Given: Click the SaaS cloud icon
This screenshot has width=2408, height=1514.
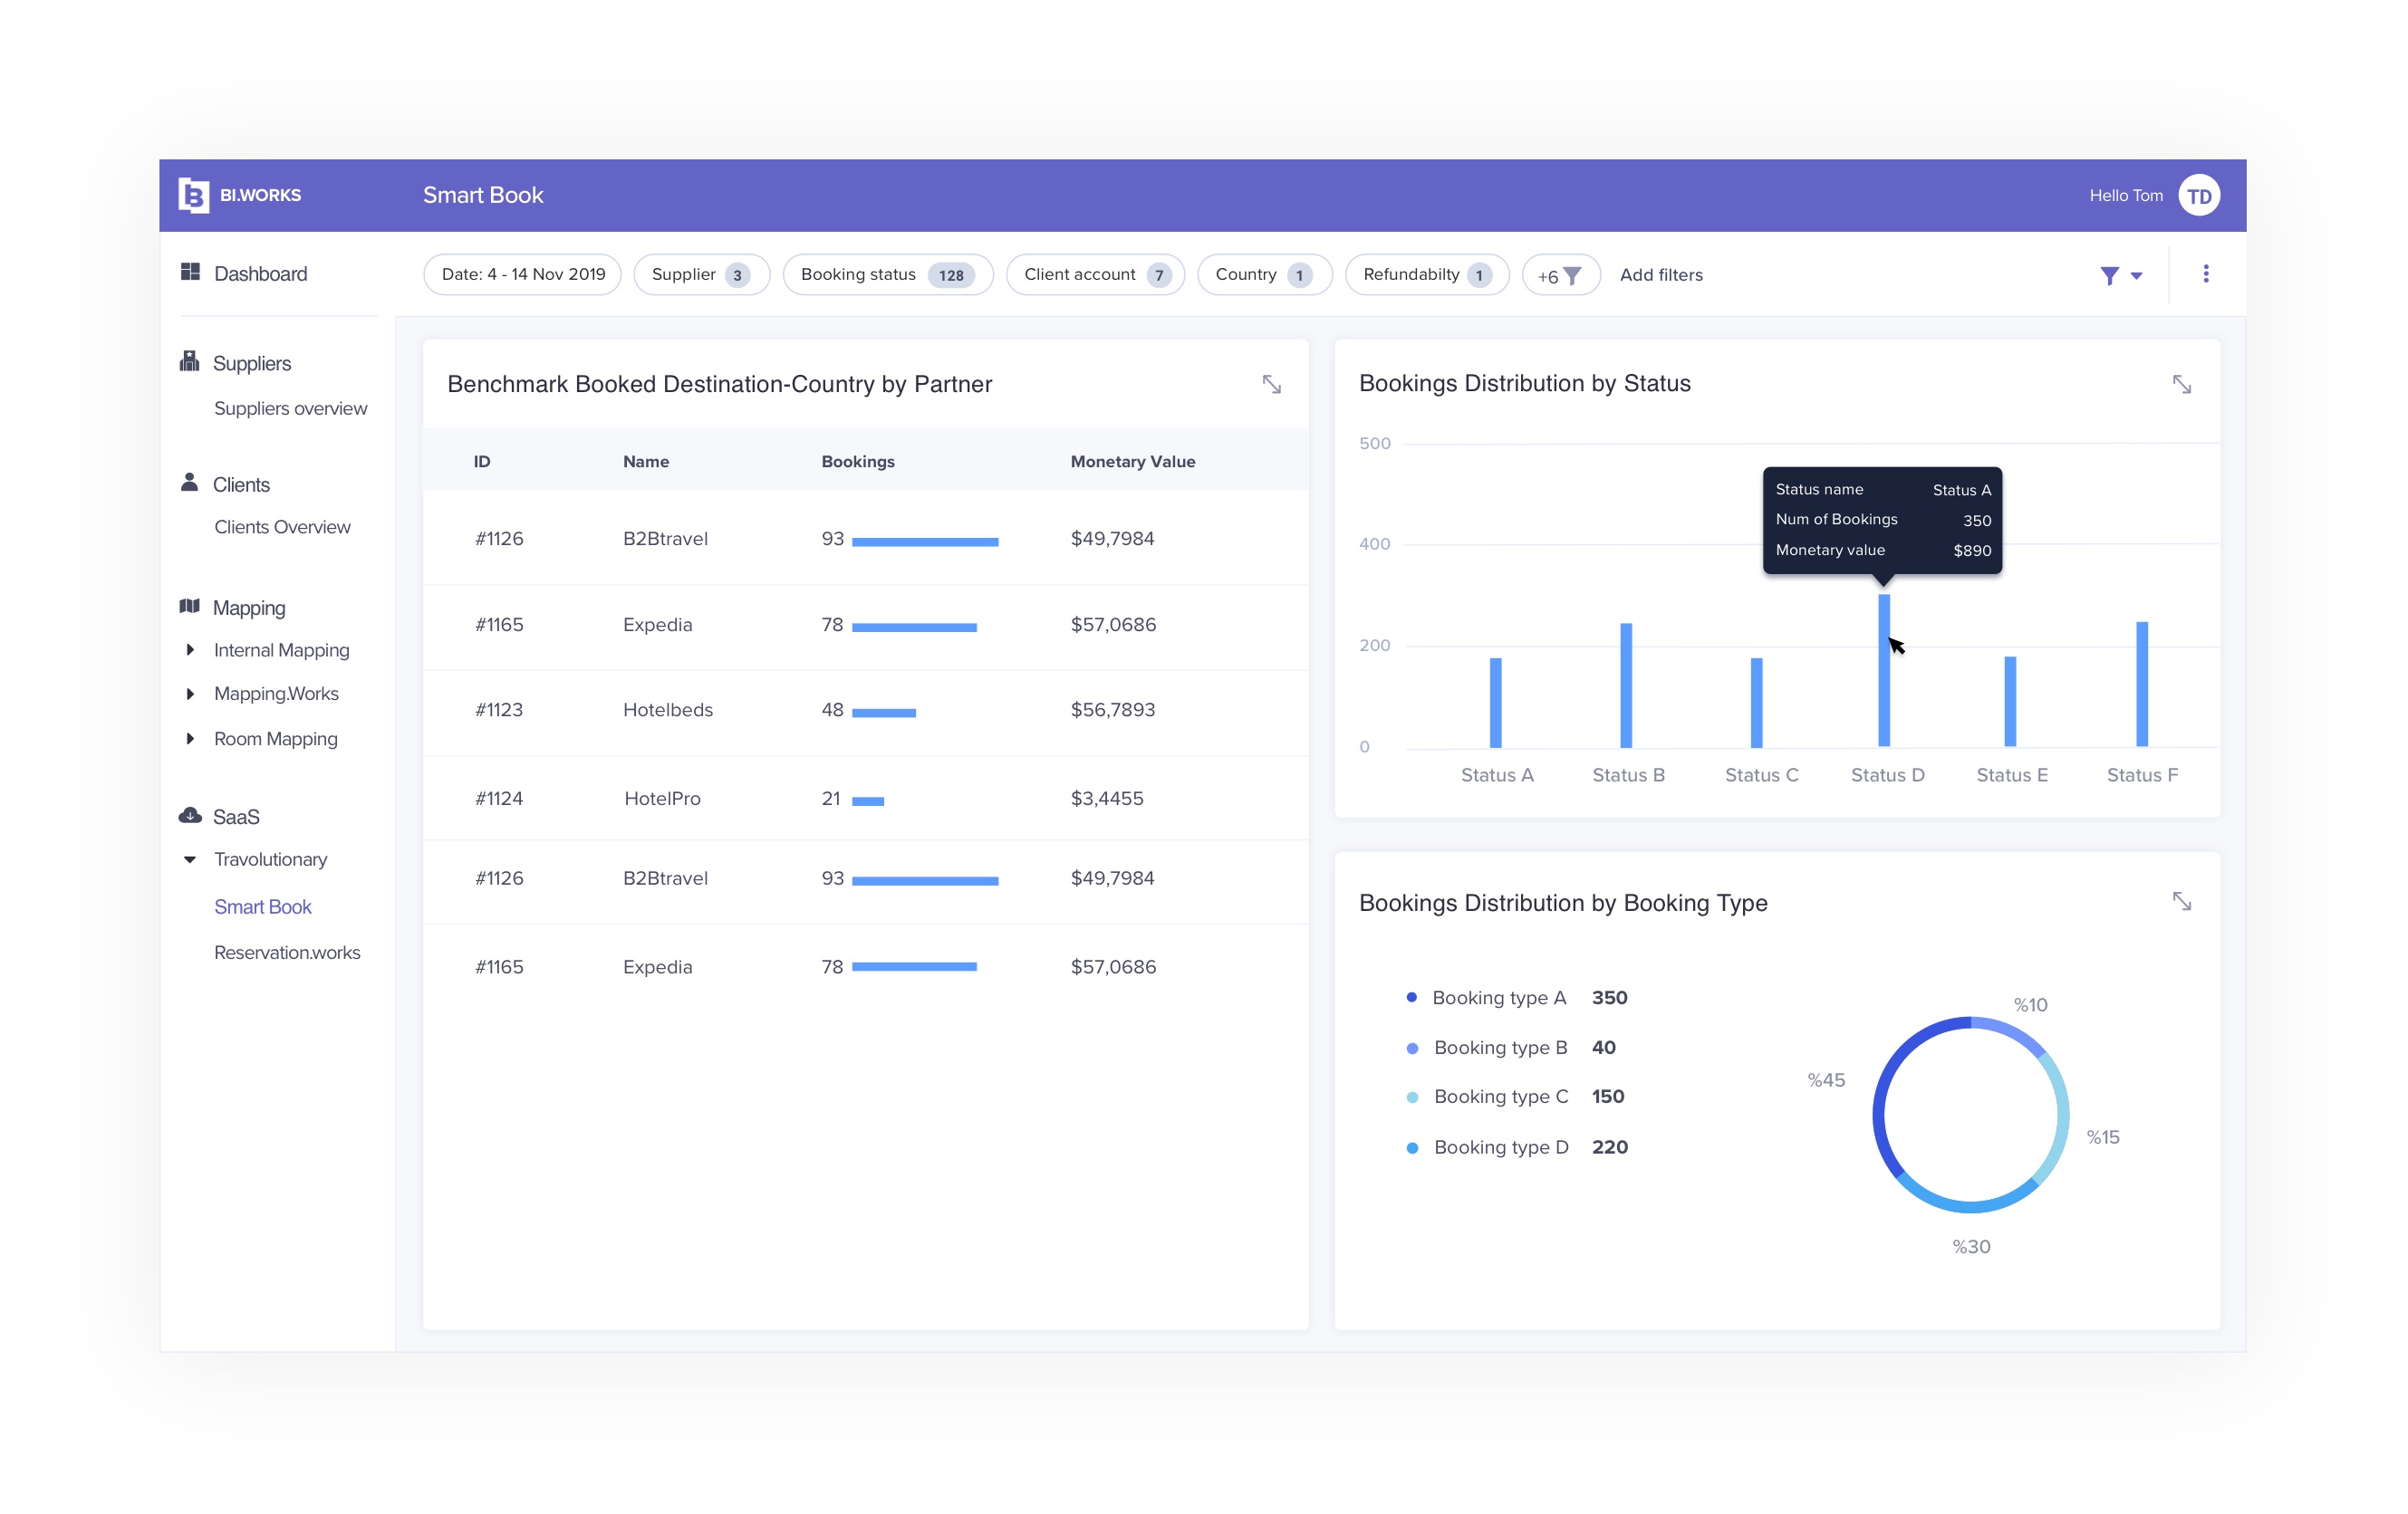Looking at the screenshot, I should click(x=190, y=816).
